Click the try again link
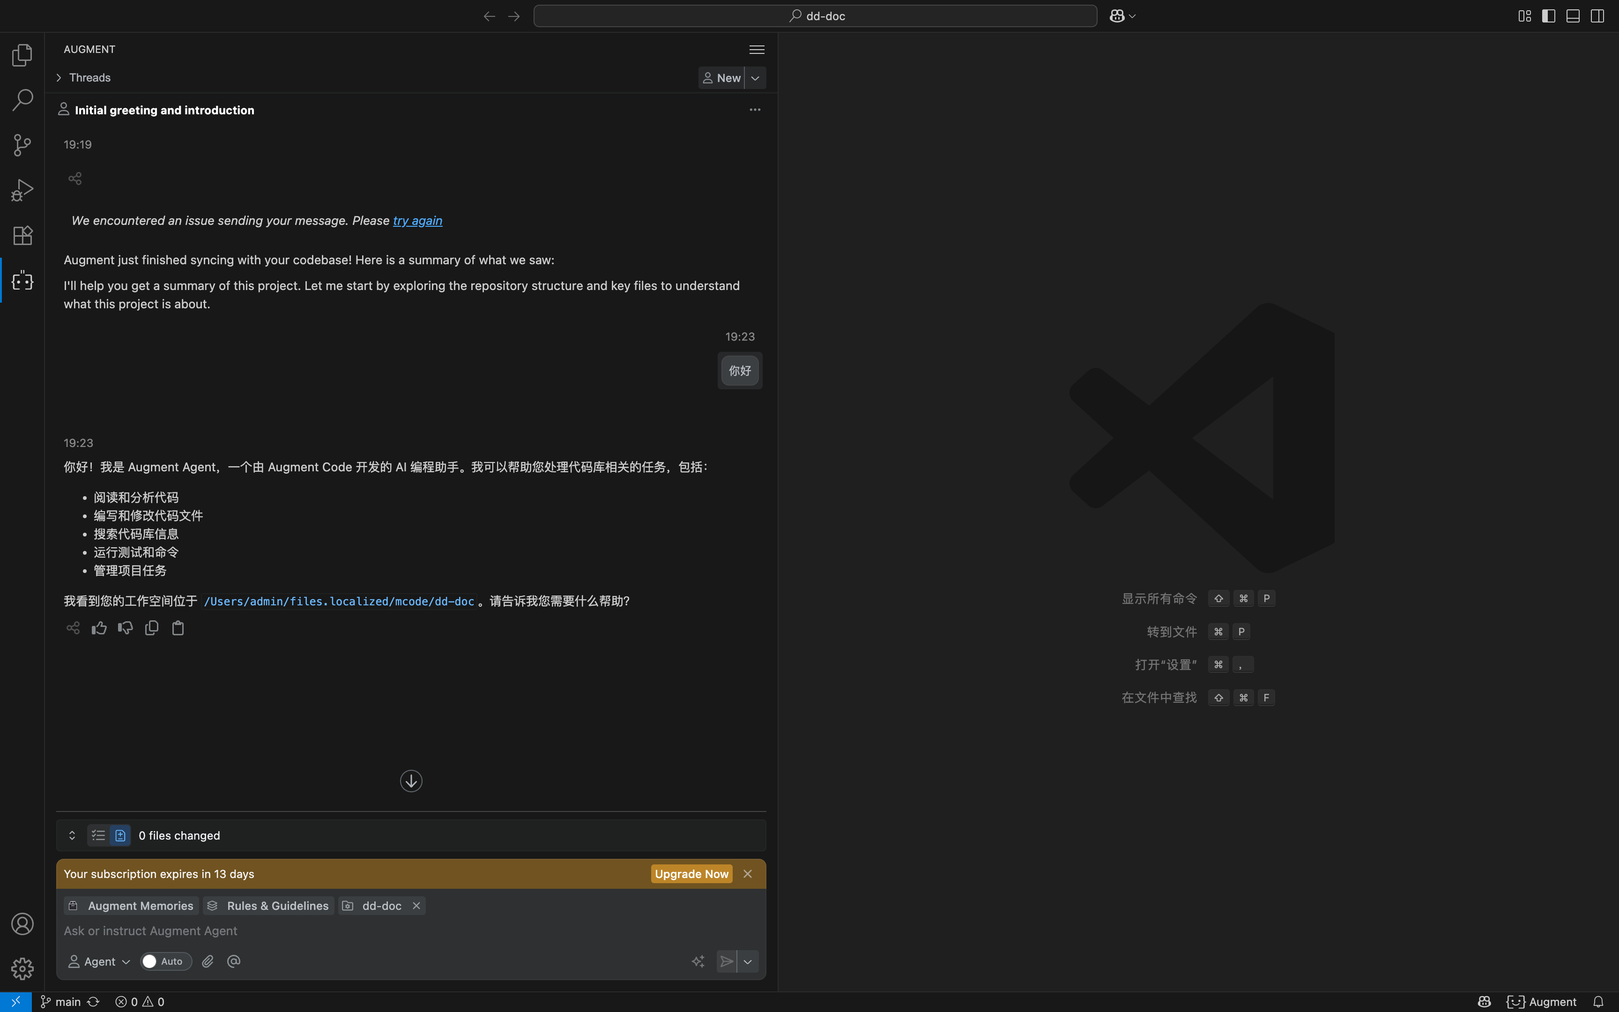The width and height of the screenshot is (1619, 1012). [x=417, y=221]
